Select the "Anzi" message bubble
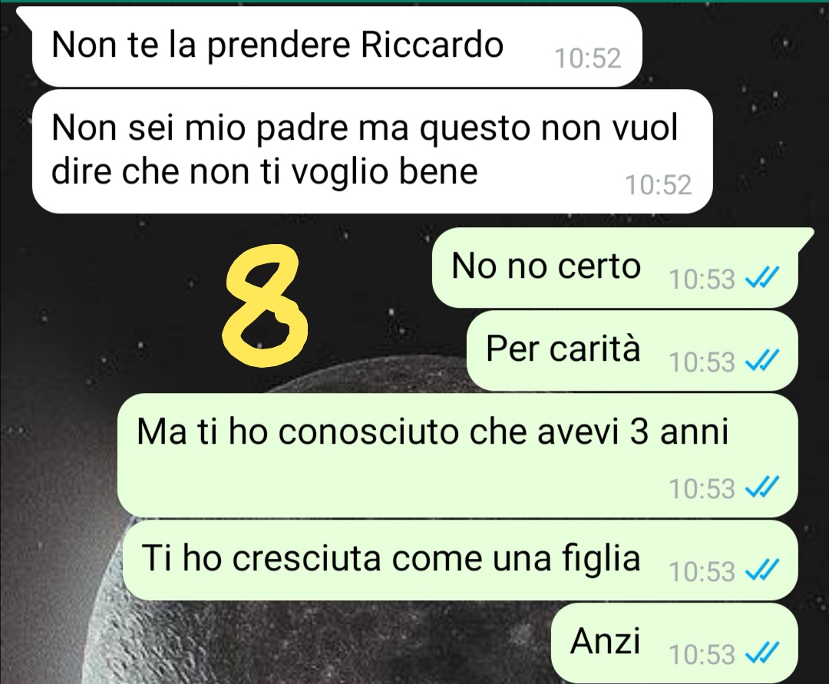The height and width of the screenshot is (684, 829). tap(674, 643)
